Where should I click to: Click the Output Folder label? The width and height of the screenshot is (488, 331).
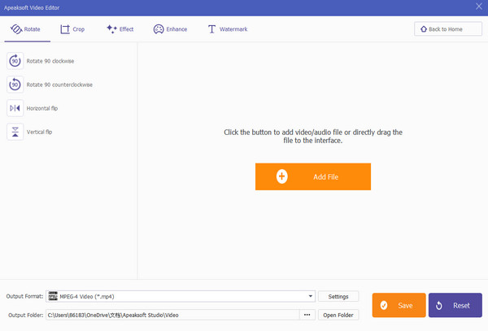pyautogui.click(x=25, y=315)
